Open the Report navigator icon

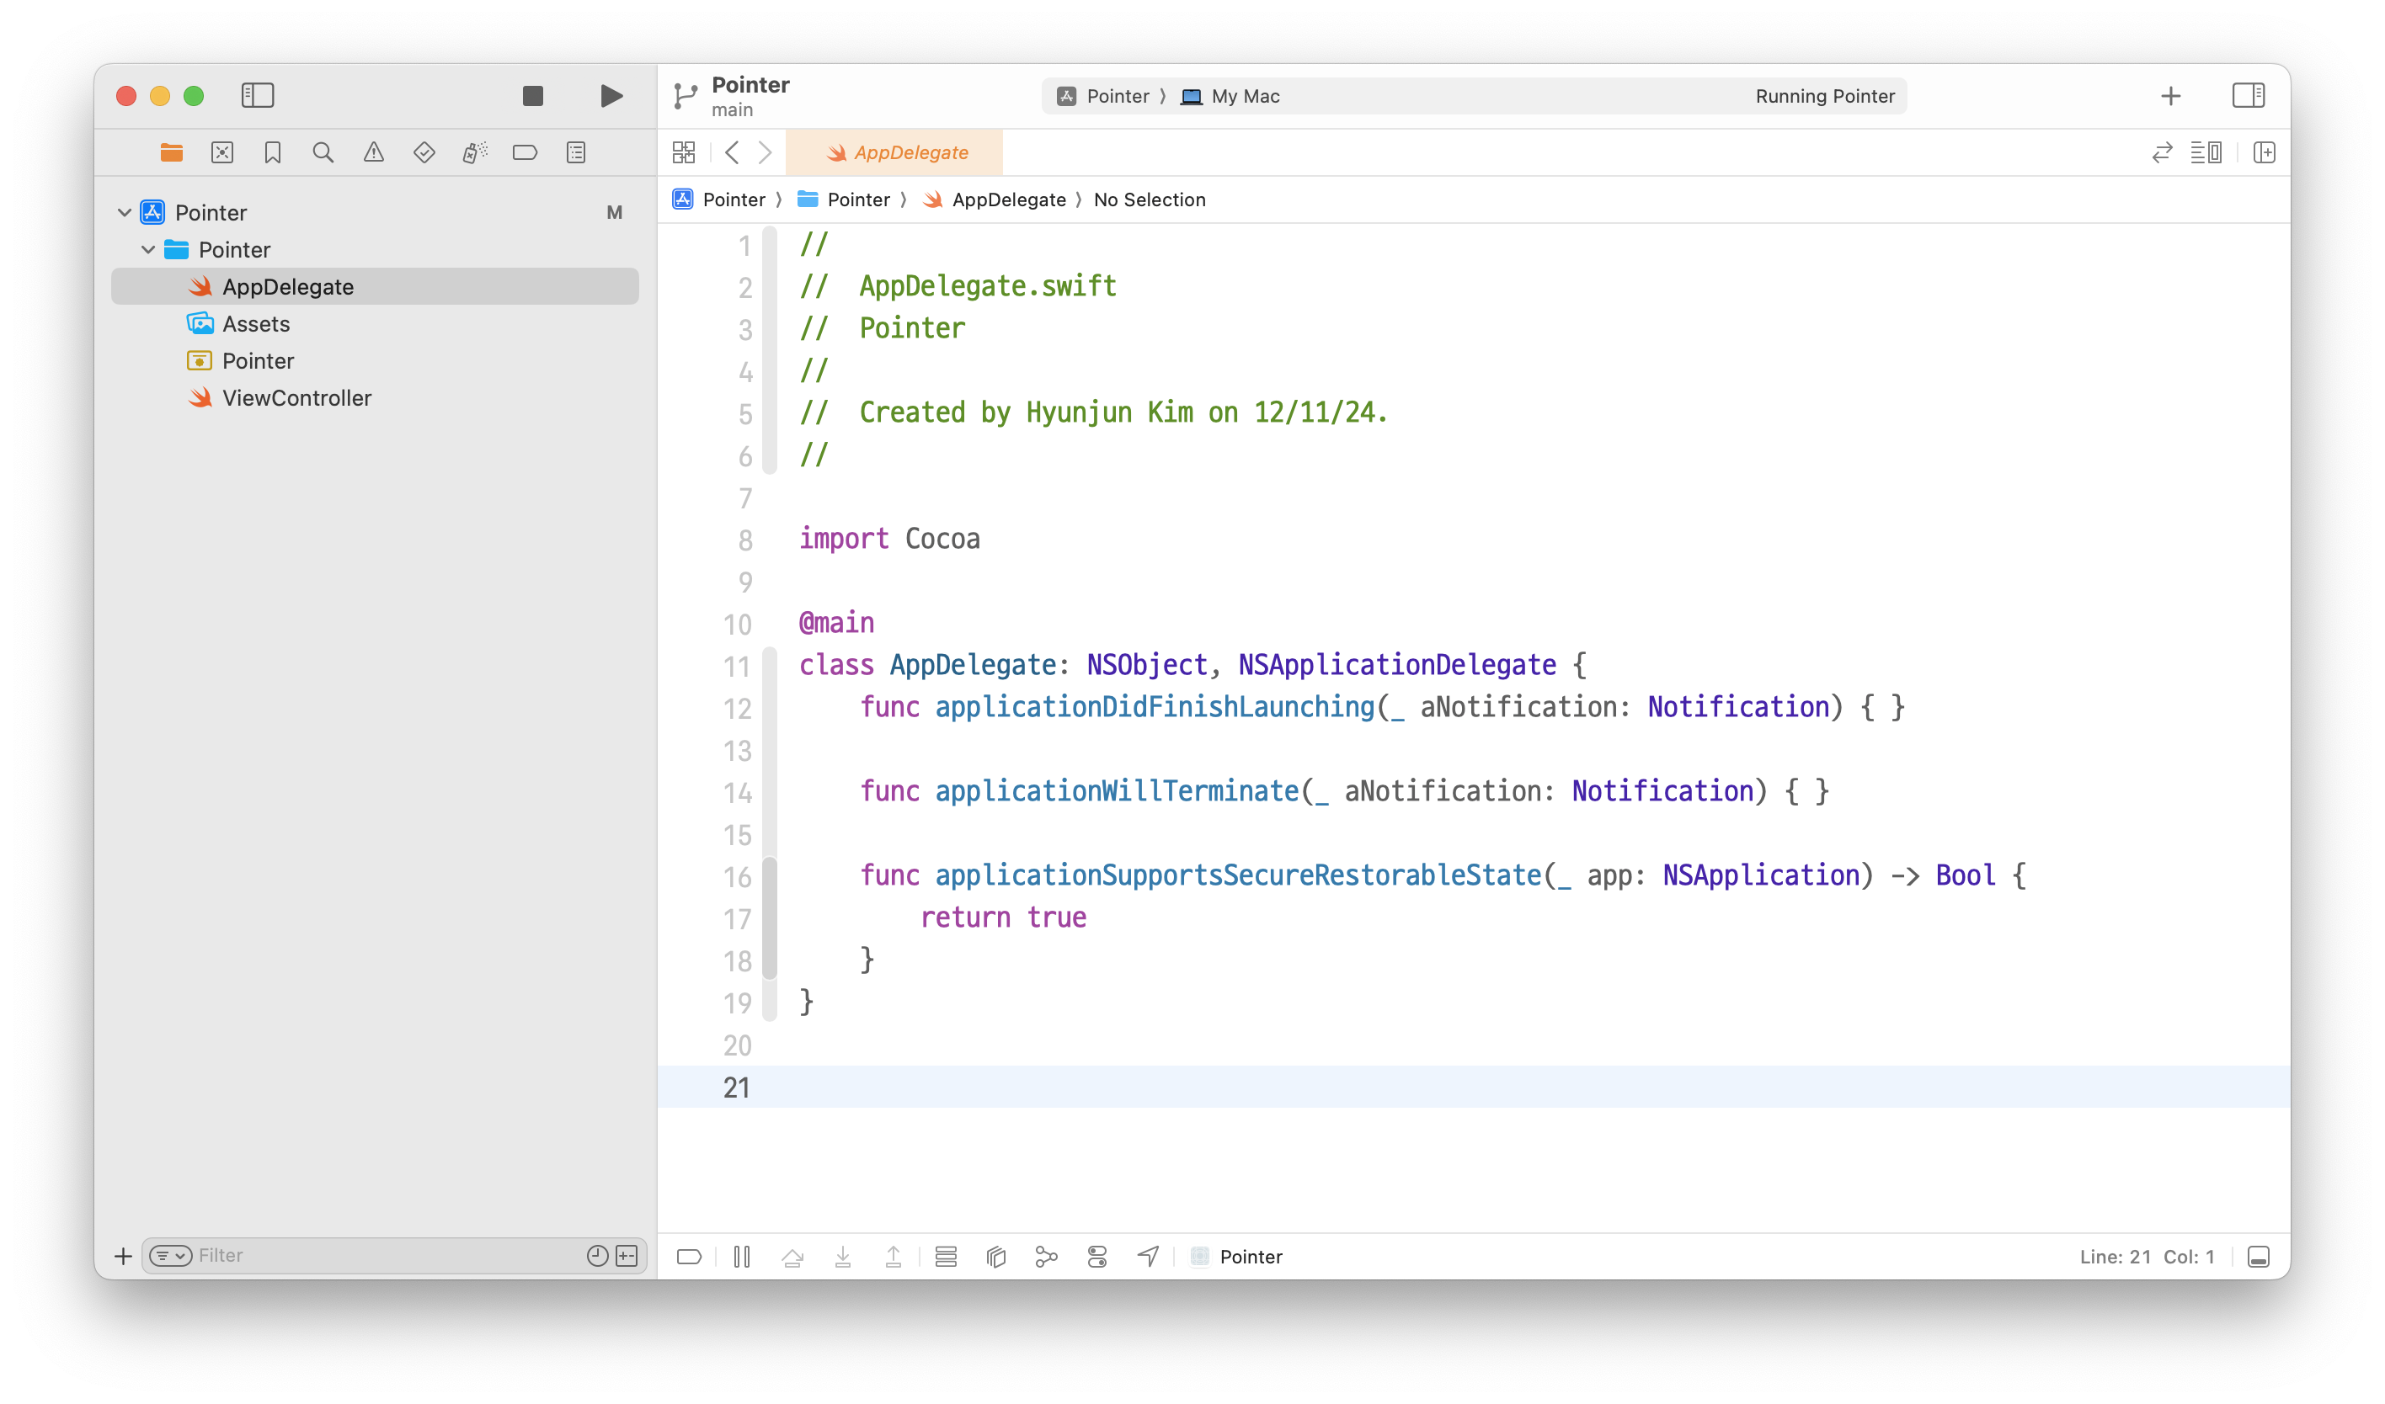pos(575,152)
